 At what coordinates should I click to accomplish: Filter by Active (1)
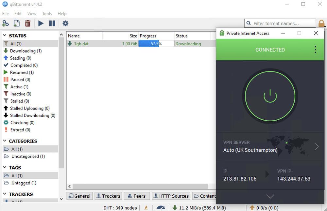(x=30, y=86)
